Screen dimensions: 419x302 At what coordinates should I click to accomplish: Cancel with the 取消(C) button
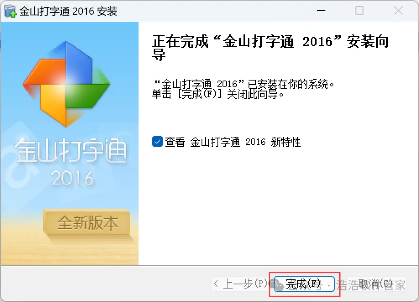pos(376,284)
